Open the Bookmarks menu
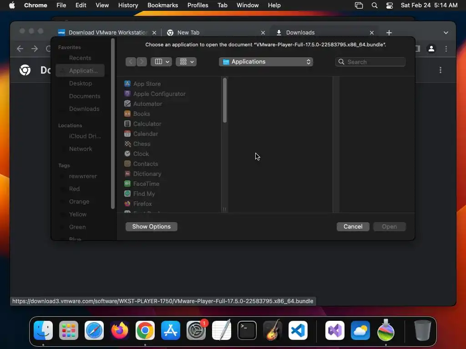The image size is (466, 349). click(162, 5)
